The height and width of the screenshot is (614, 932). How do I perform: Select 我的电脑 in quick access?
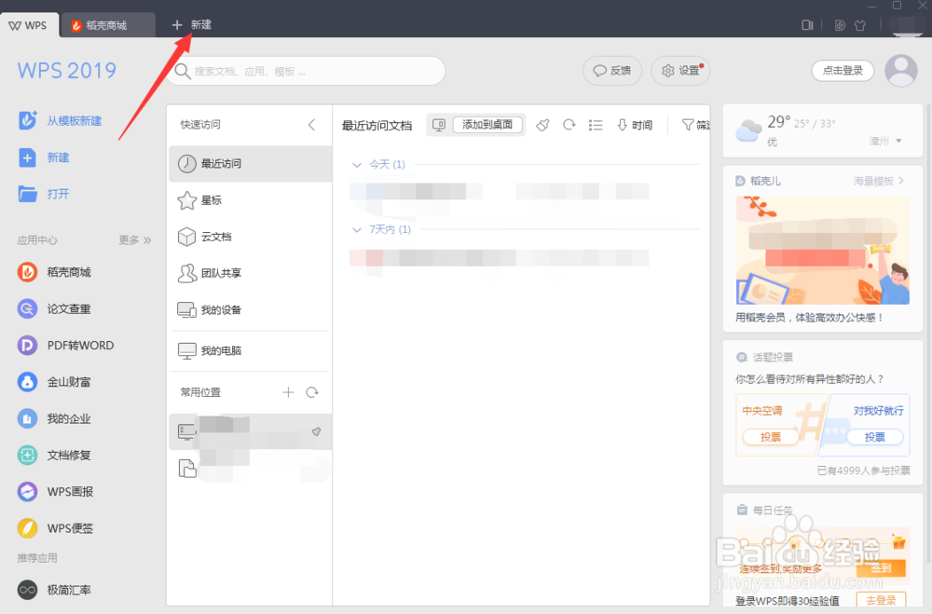[x=250, y=350]
